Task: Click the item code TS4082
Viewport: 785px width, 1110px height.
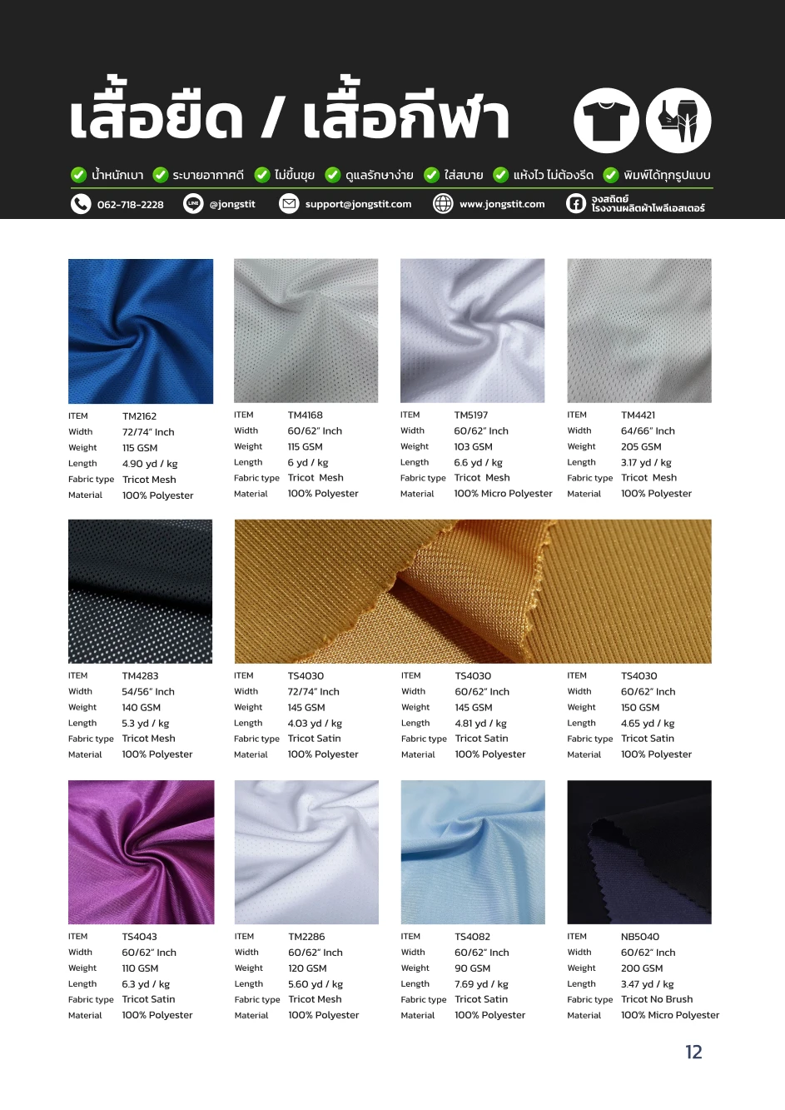Action: (473, 937)
